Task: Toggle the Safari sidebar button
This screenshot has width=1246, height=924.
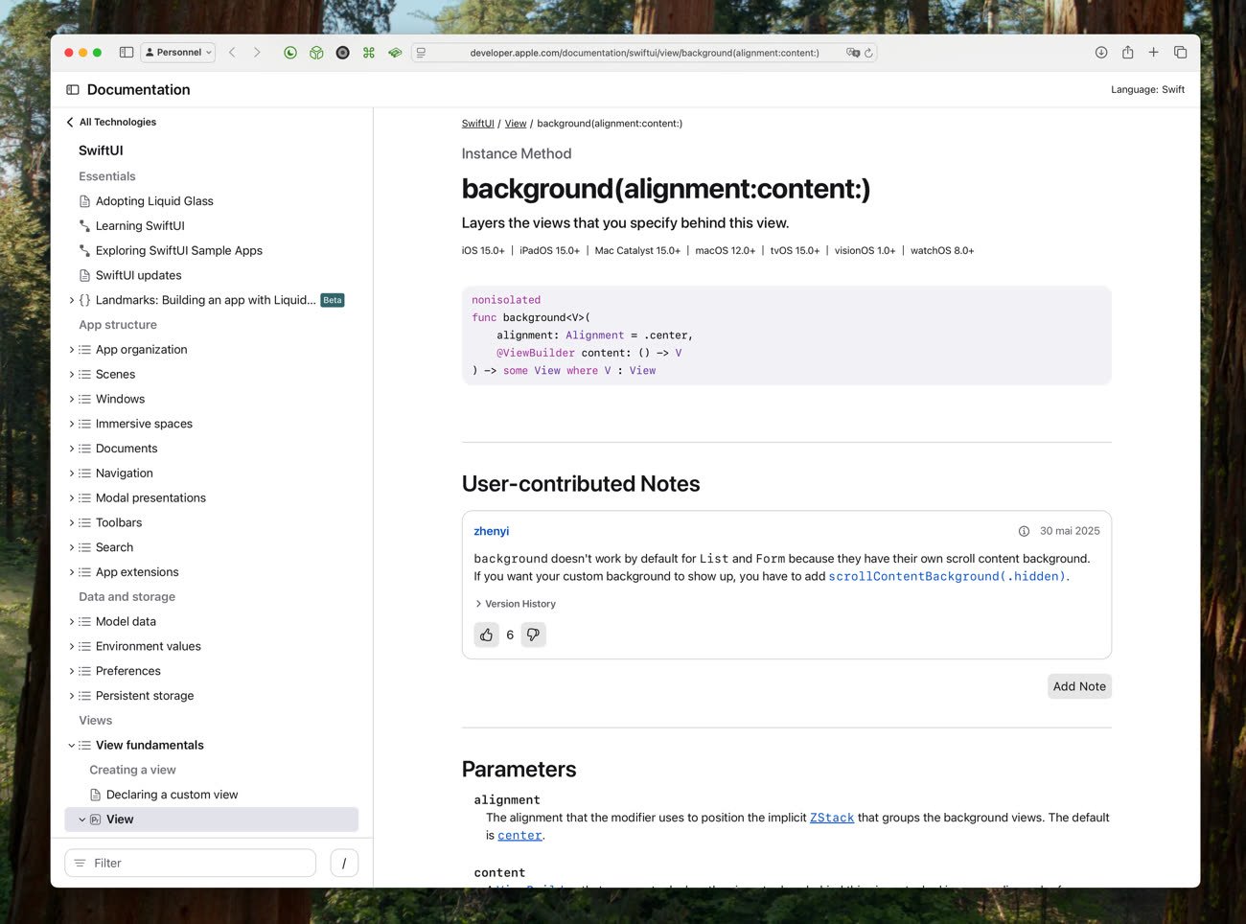Action: point(127,53)
